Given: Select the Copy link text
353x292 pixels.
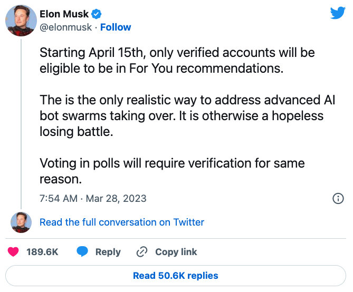Looking at the screenshot, I should click(176, 252).
